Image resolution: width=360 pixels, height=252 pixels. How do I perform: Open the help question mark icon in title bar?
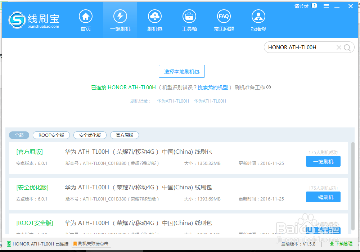pos(314,6)
